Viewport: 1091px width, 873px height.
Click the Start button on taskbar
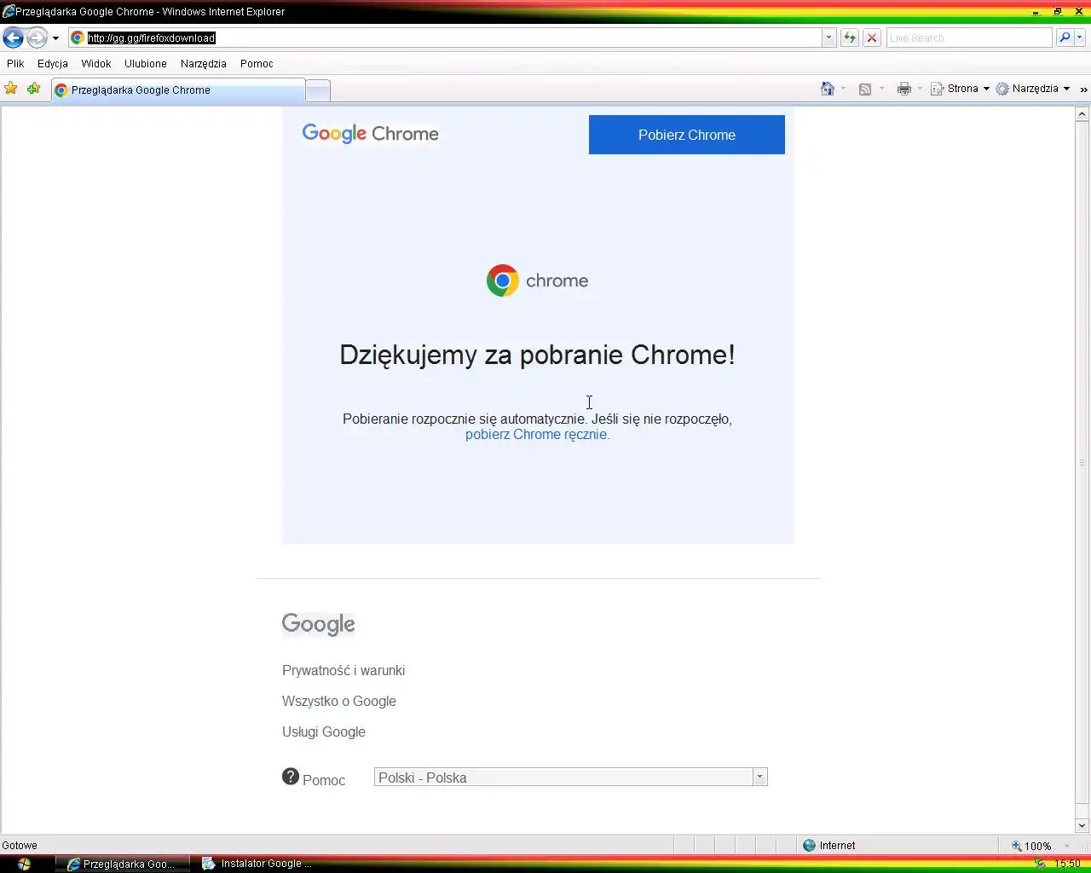24,864
